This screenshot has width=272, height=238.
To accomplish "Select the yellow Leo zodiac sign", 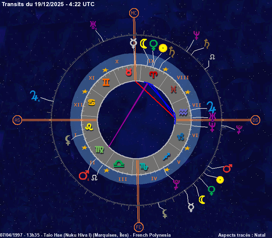I will (x=89, y=127).
